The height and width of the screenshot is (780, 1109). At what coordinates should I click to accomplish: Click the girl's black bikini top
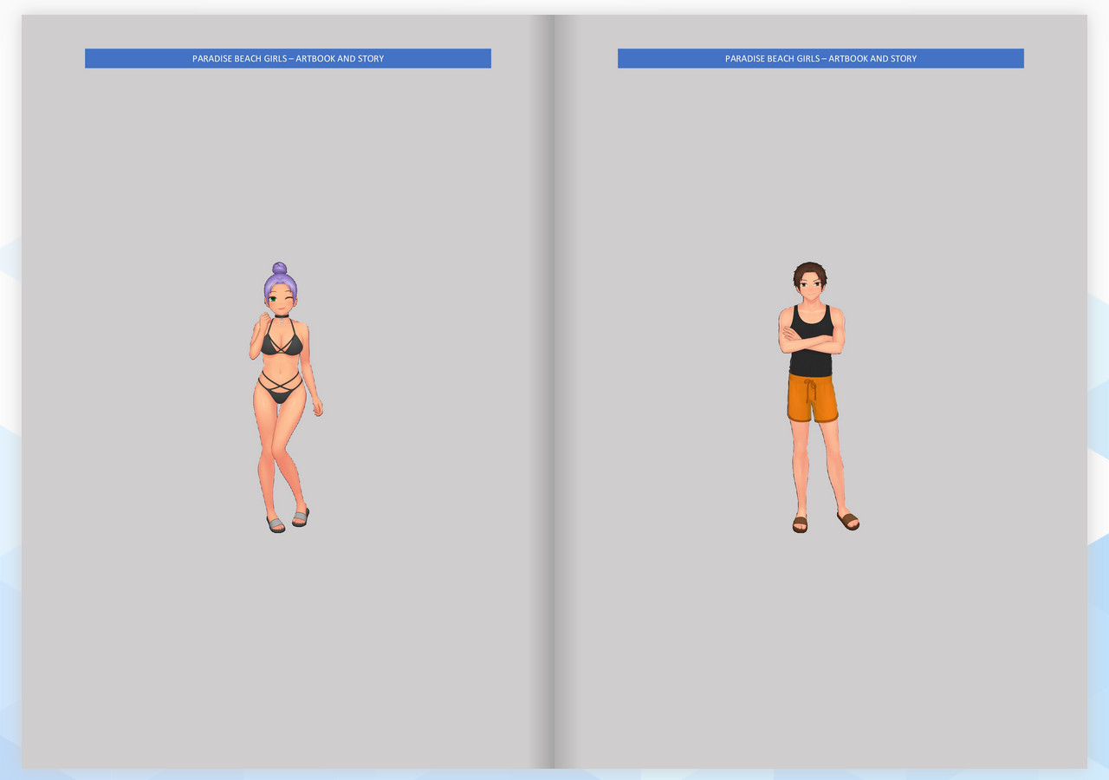click(x=282, y=340)
